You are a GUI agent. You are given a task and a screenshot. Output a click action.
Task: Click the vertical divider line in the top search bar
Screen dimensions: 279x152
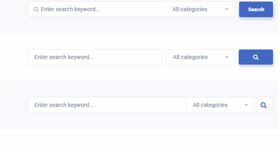click(x=165, y=9)
